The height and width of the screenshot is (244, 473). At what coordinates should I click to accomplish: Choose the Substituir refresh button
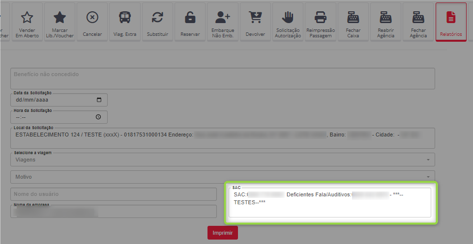point(157,22)
